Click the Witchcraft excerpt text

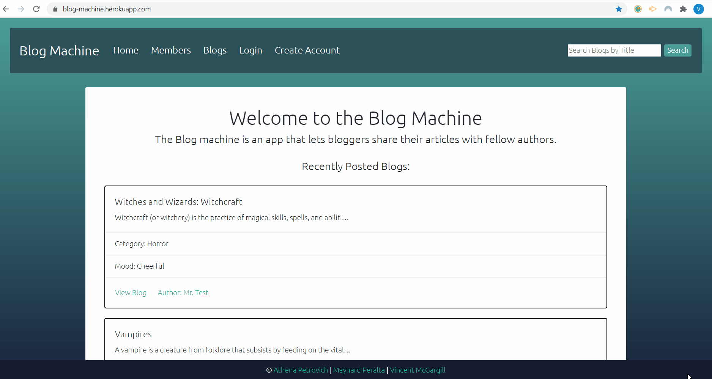(x=232, y=217)
